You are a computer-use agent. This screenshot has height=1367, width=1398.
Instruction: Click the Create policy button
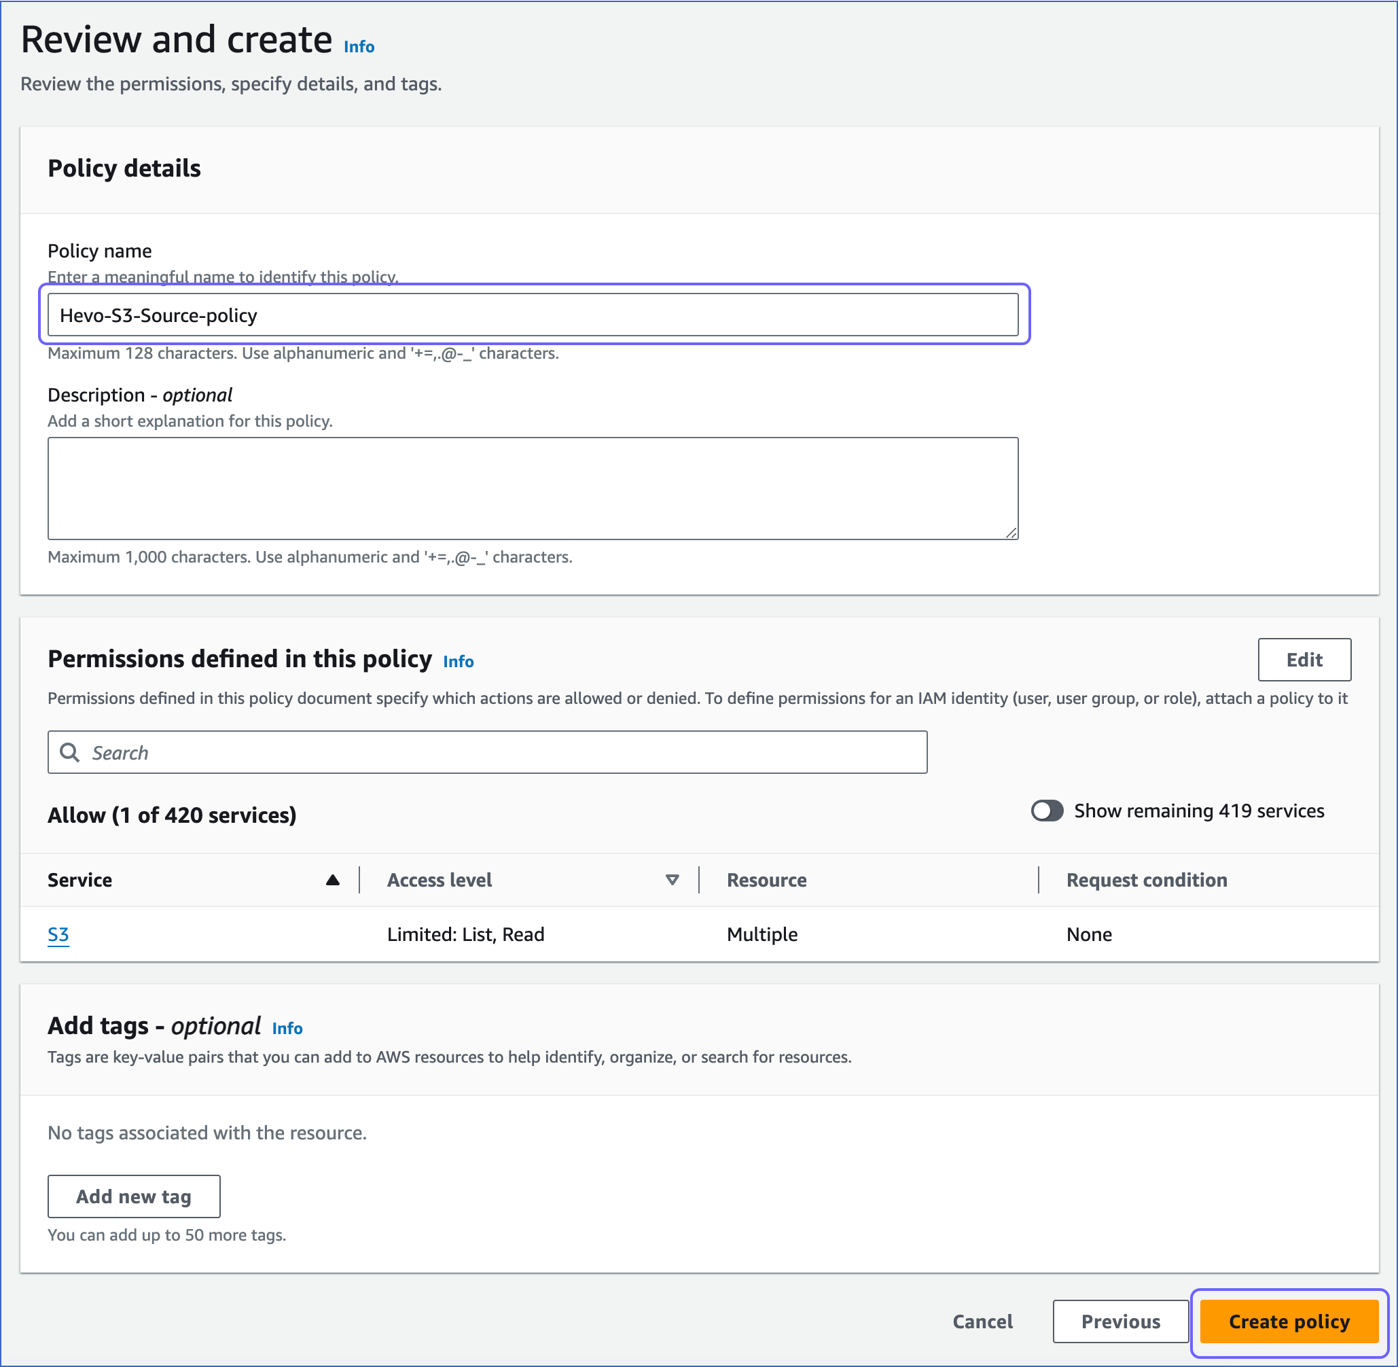tap(1289, 1321)
